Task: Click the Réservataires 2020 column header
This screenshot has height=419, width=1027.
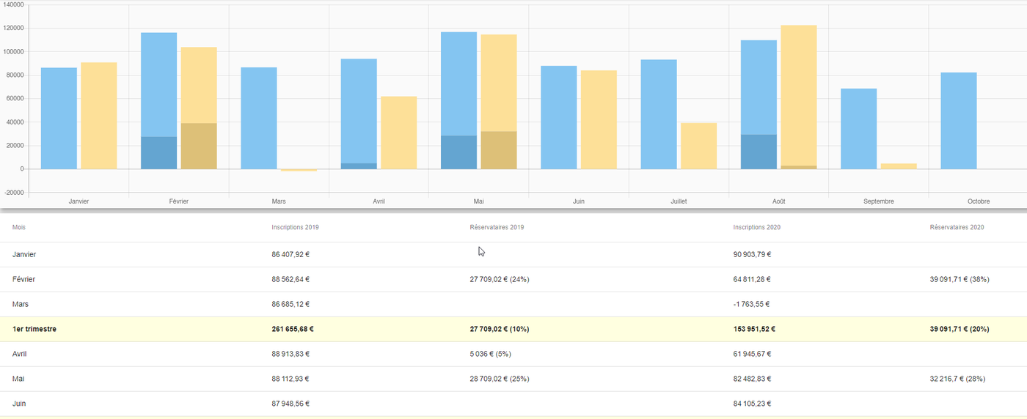Action: pos(957,227)
